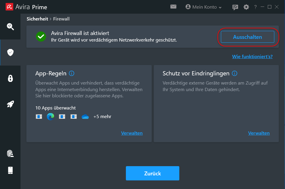Image resolution: width=285 pixels, height=189 pixels.
Task: Select the Sicherheit breadcrumb item
Action: (x=37, y=19)
